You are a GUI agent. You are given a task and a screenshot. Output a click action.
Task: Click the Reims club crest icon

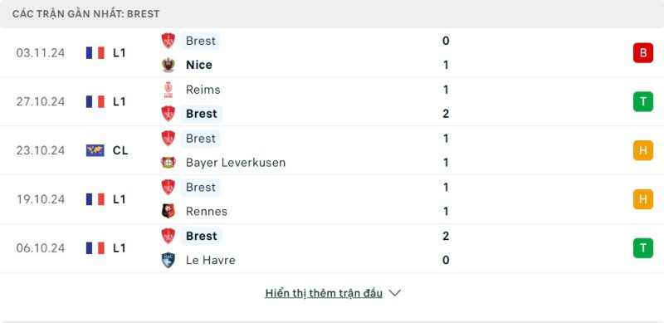tap(168, 90)
